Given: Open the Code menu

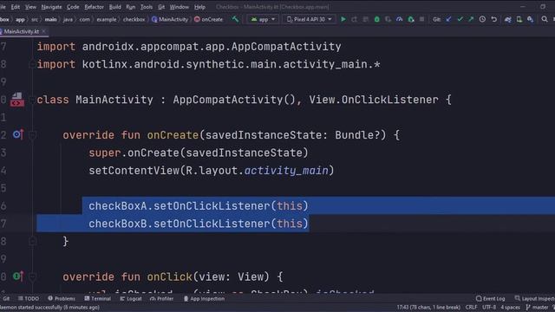Looking at the screenshot, I should [x=73, y=7].
